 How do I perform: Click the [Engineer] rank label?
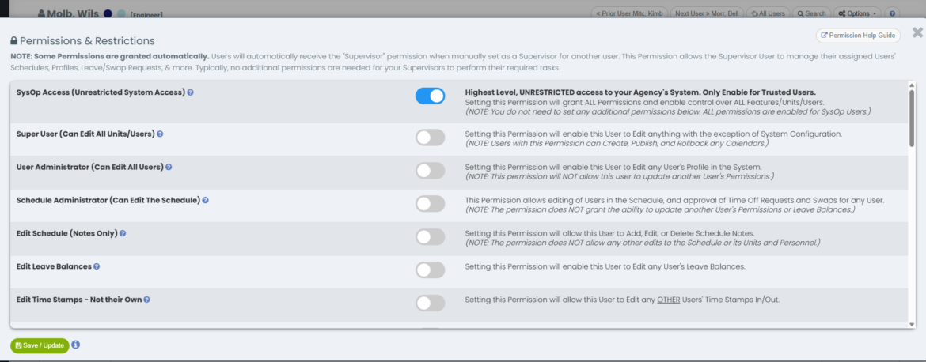tap(146, 15)
